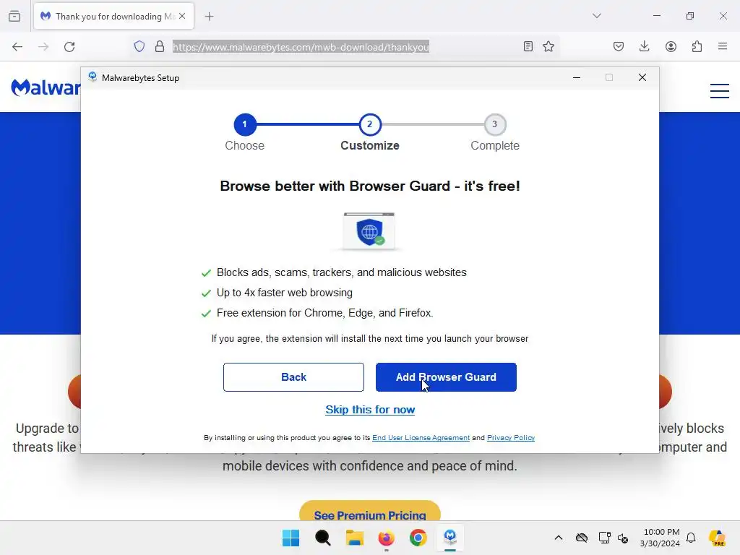Open a new Firefox tab
Viewport: 740px width, 555px height.
209,16
